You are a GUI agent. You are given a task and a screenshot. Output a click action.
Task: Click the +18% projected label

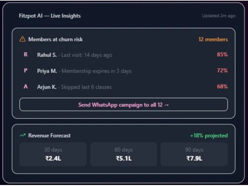pos(209,135)
